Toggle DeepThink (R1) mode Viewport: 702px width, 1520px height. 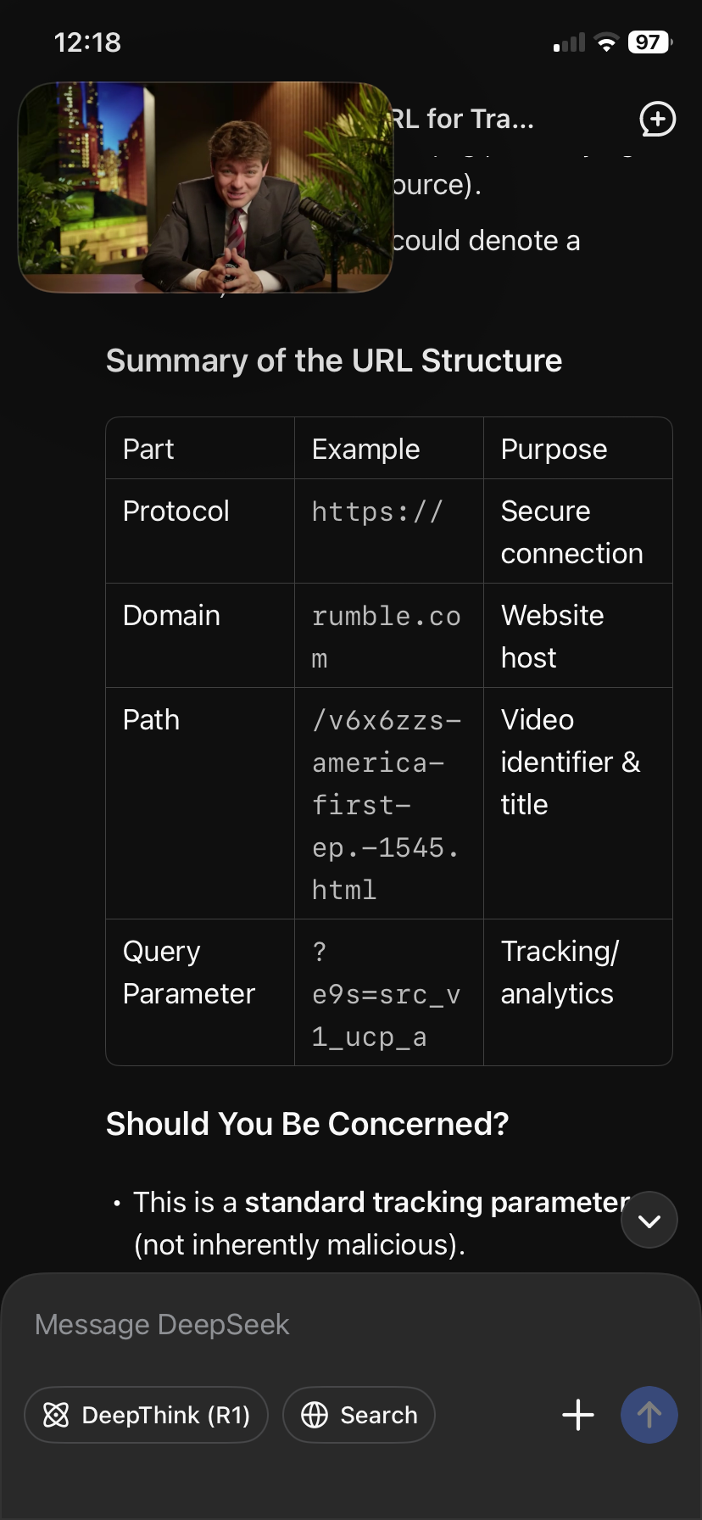click(x=147, y=1415)
